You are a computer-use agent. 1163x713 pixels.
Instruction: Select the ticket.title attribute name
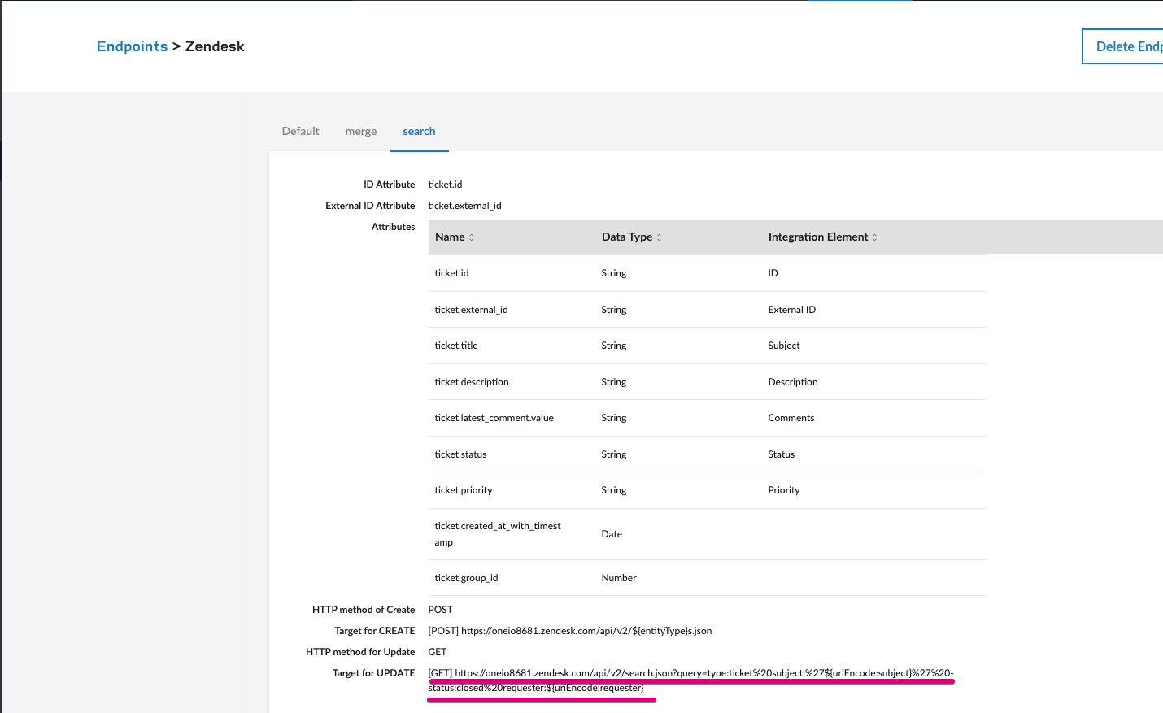[x=456, y=346]
